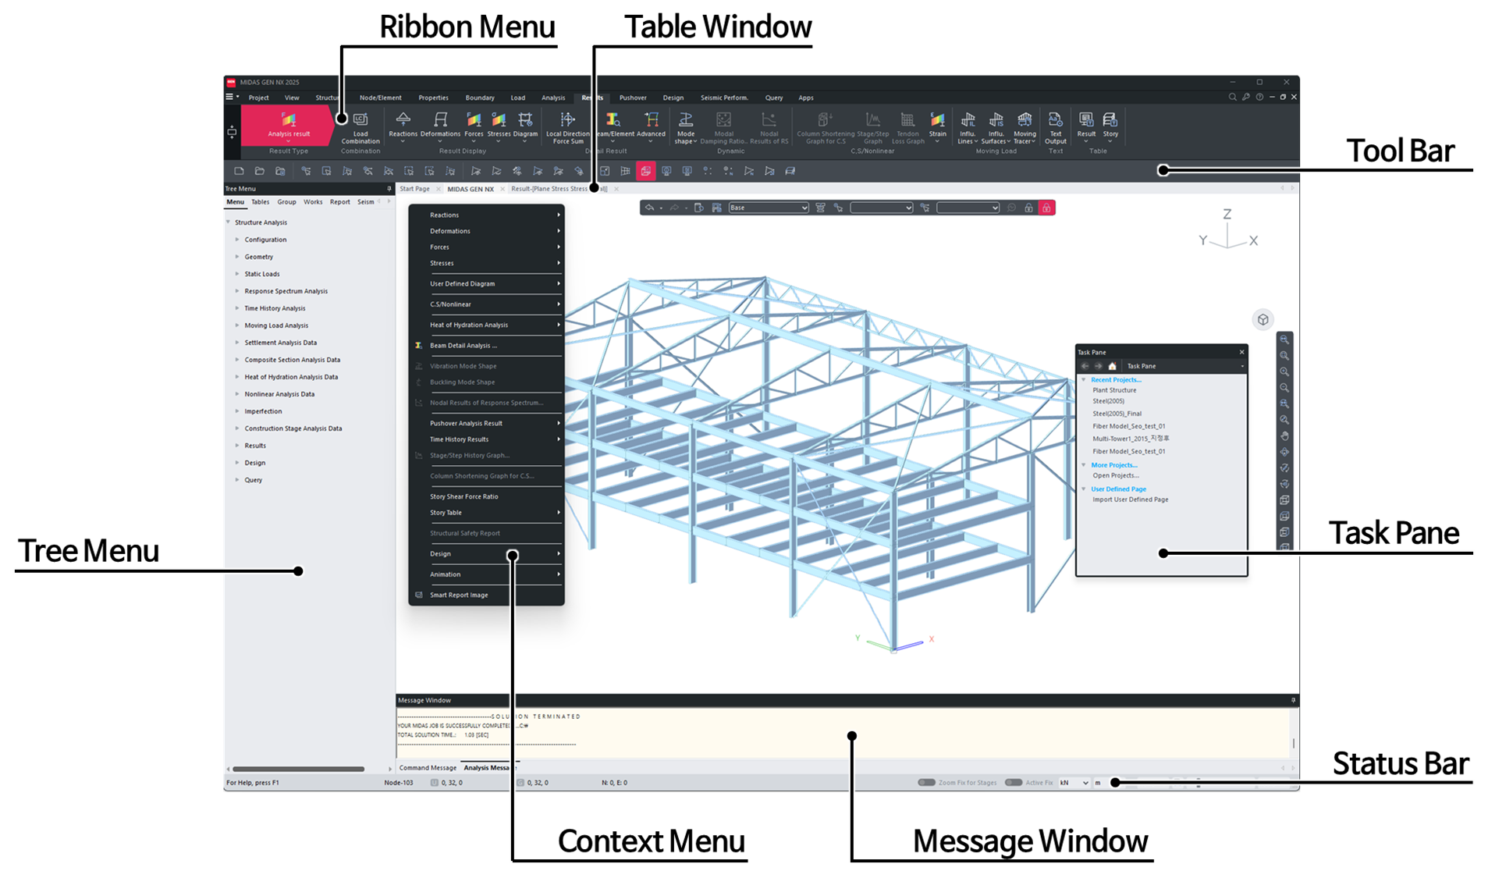Click the Smart Report Image option

(x=459, y=595)
